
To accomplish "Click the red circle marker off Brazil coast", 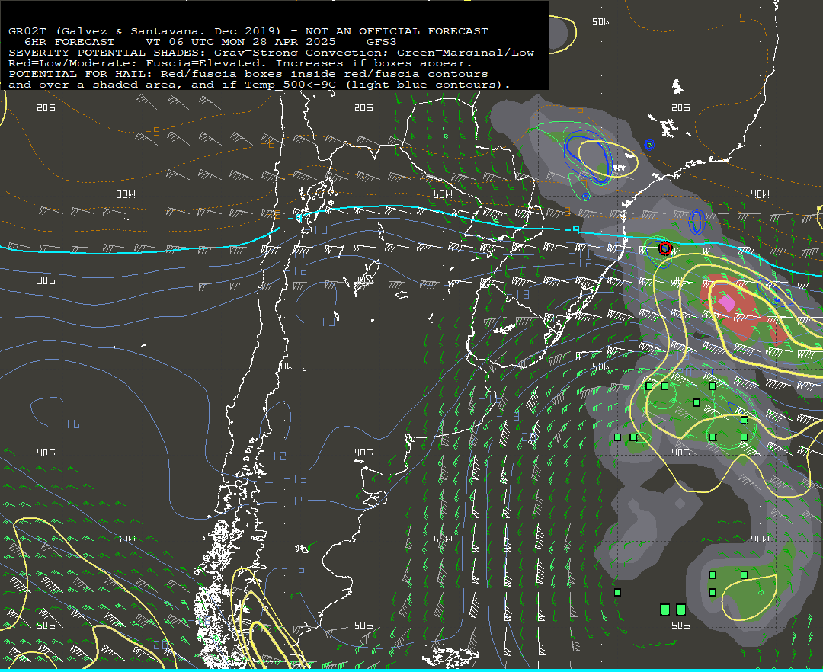I will click(x=665, y=248).
